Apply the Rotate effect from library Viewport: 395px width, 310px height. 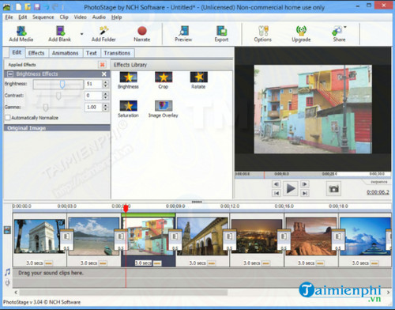(x=198, y=80)
